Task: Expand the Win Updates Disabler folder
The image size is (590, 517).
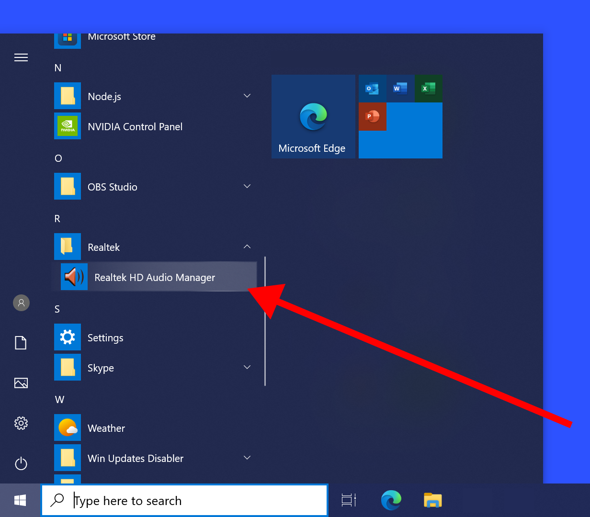Action: (247, 458)
